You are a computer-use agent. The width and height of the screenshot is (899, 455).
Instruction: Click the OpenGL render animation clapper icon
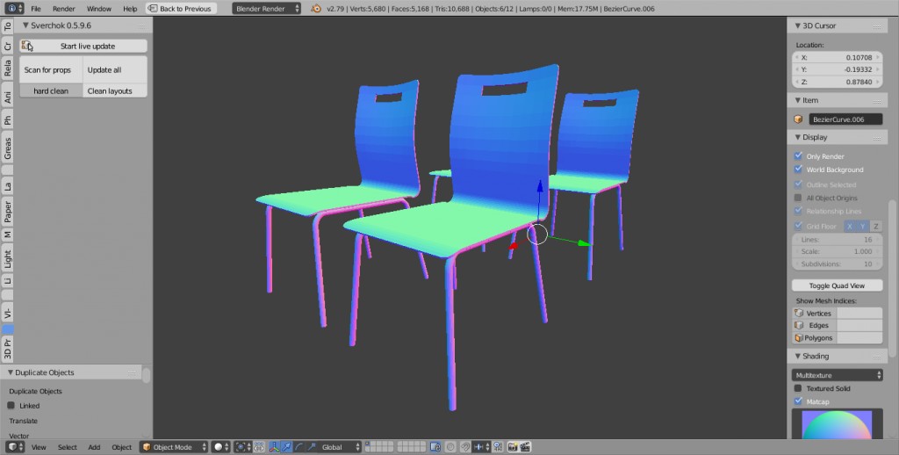point(525,447)
